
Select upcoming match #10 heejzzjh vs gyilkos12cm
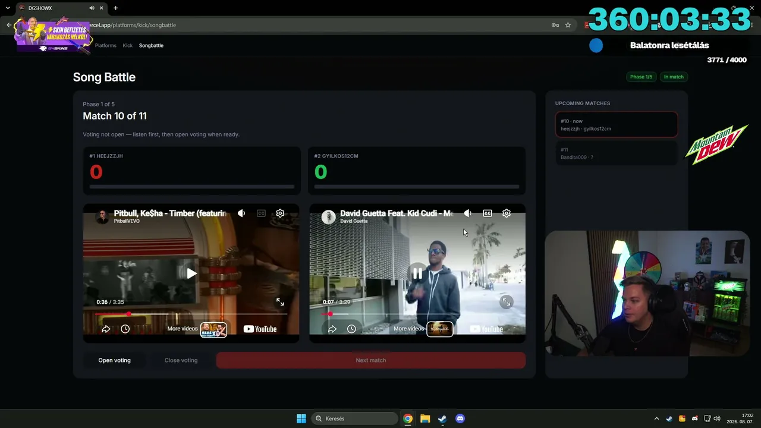tap(617, 125)
